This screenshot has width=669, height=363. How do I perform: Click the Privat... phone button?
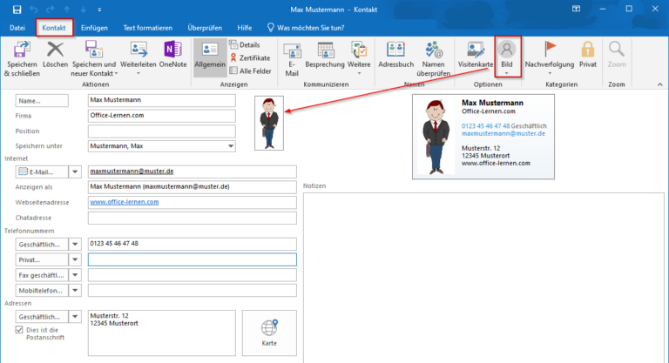pos(42,259)
